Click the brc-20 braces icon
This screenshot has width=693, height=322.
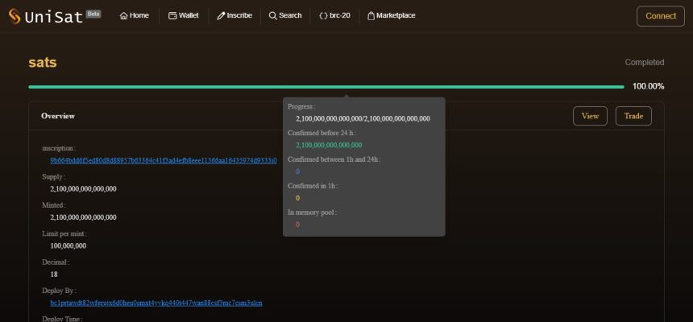tap(323, 16)
